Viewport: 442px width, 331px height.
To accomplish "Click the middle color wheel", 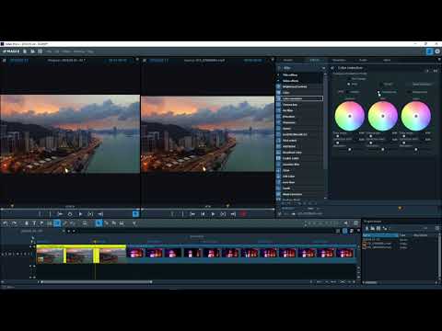I will tap(383, 116).
